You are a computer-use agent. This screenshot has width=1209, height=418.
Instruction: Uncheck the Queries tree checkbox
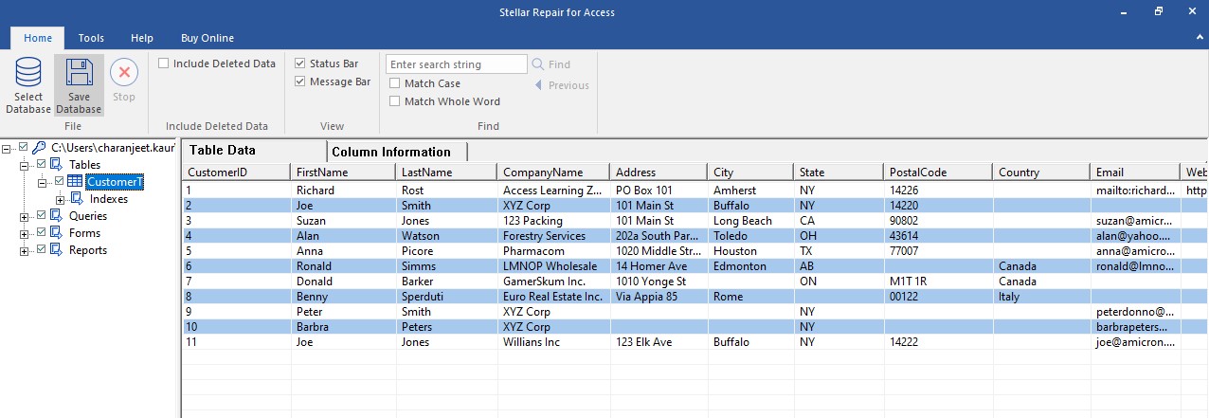point(41,215)
